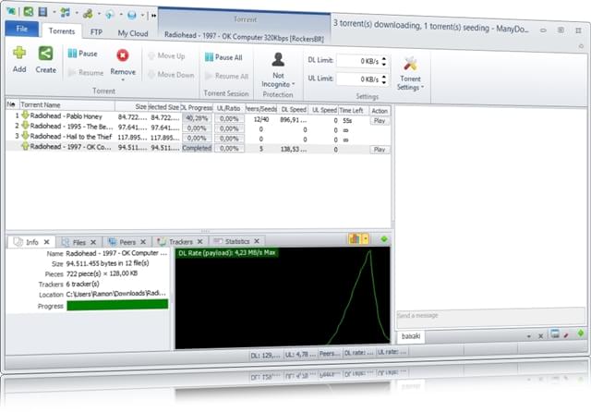Viewport: 591px width, 412px height.
Task: Click the green diamond icon above the graph
Action: coord(384,239)
